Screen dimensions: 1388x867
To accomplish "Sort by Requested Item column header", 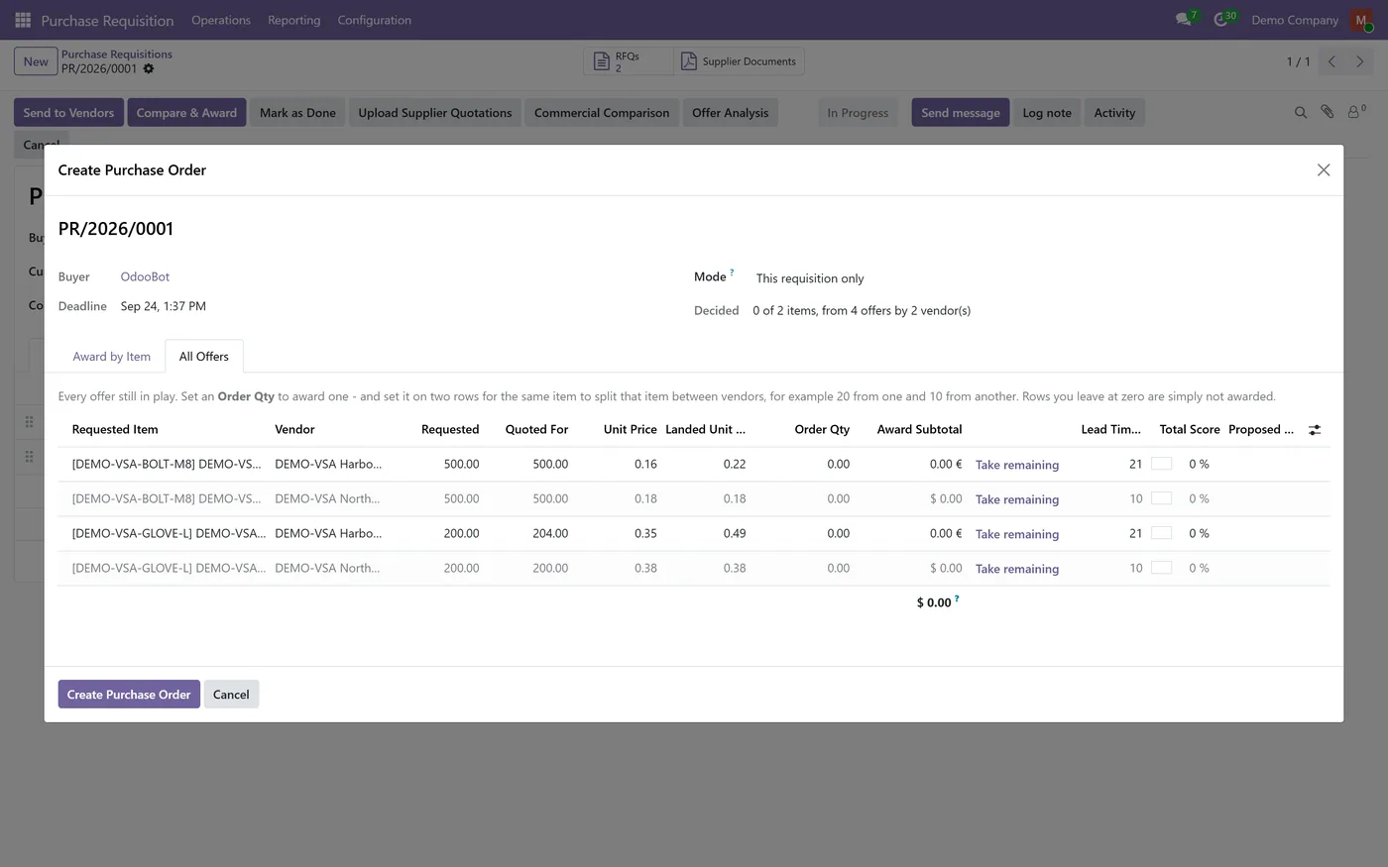I will click(x=115, y=429).
